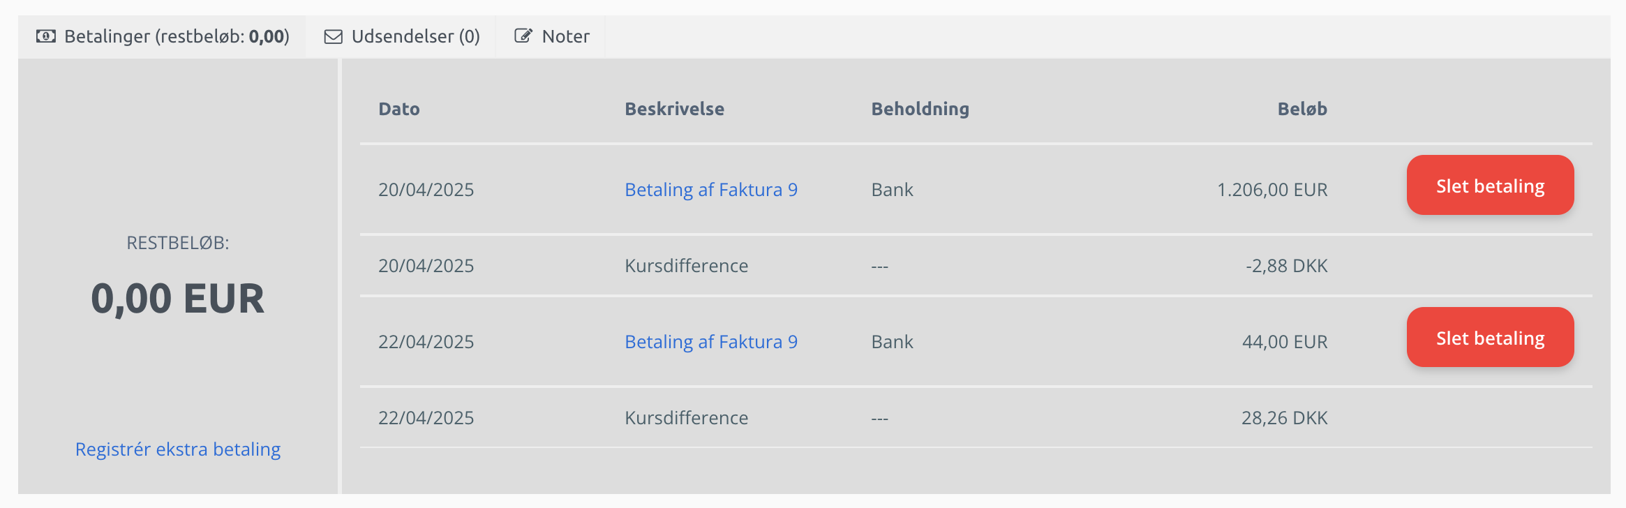The width and height of the screenshot is (1626, 508).
Task: Select the Kursdifference row with 28,26 DKK
Action: [976, 418]
